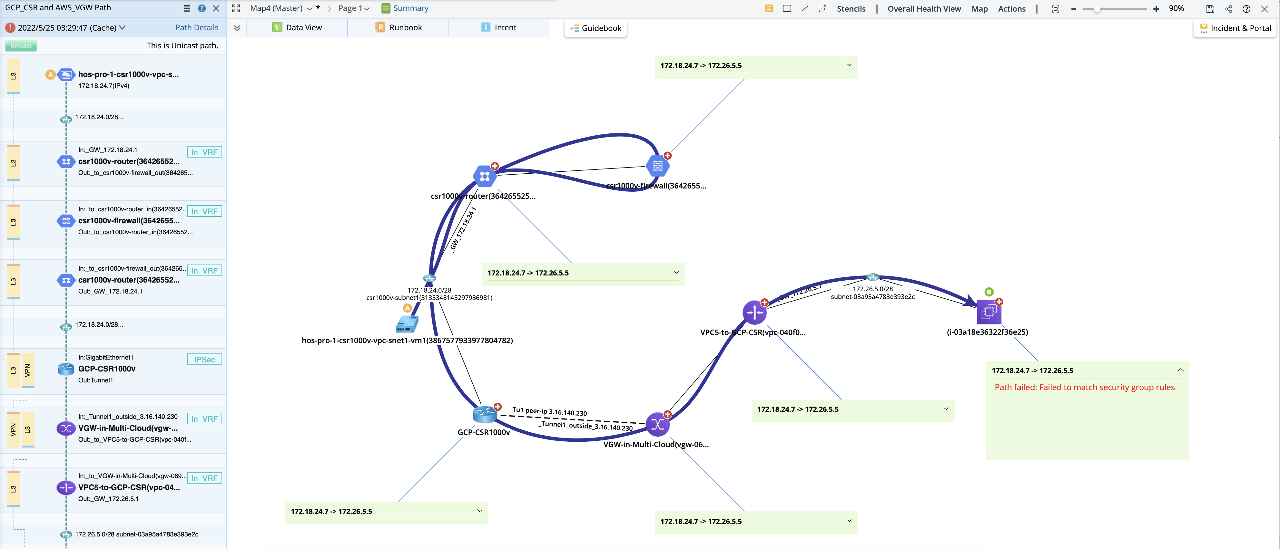Share the map via the share icon
Screen dimensions: 1280x549
point(1228,8)
